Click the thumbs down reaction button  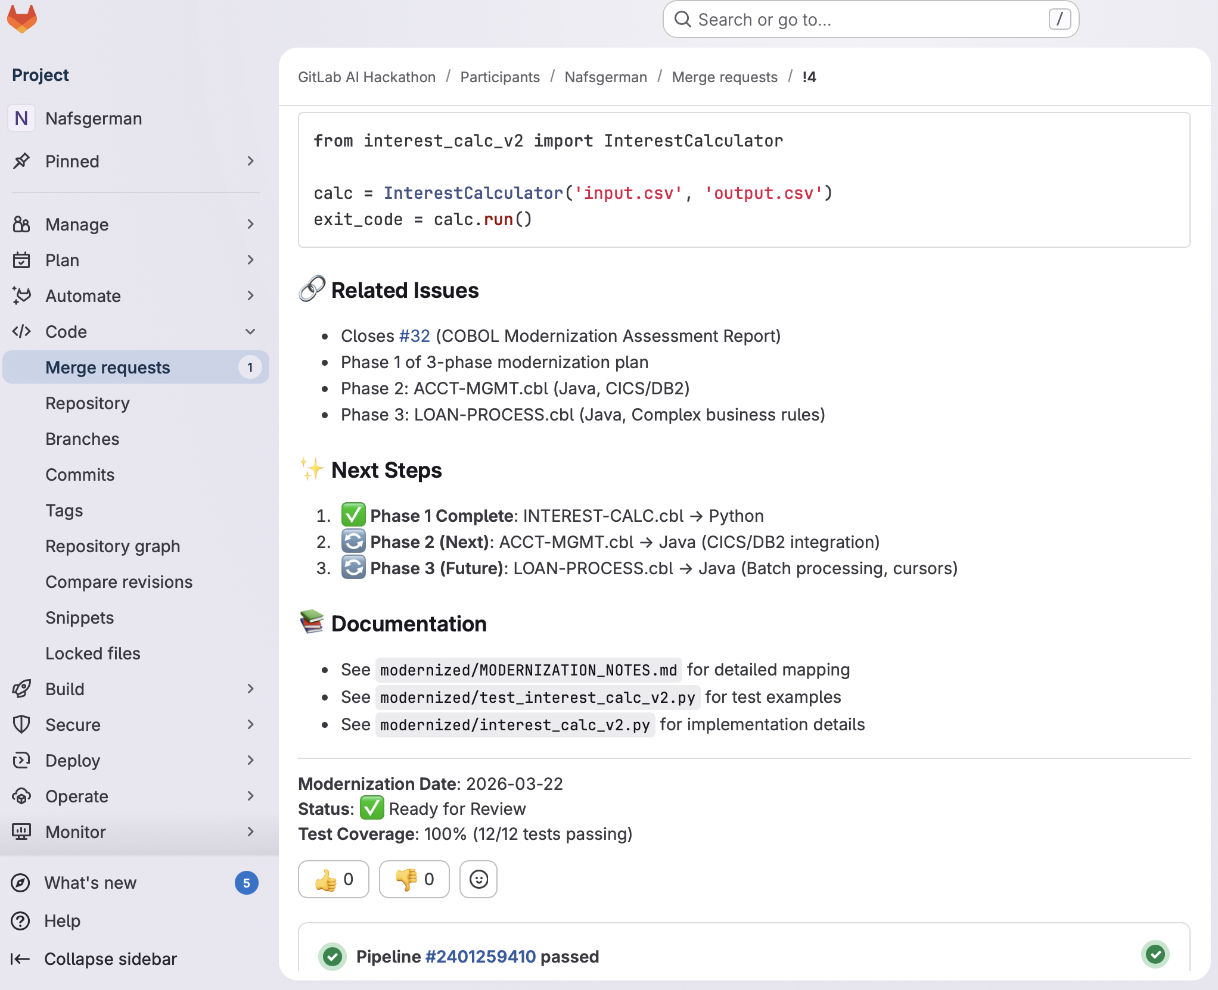(414, 879)
